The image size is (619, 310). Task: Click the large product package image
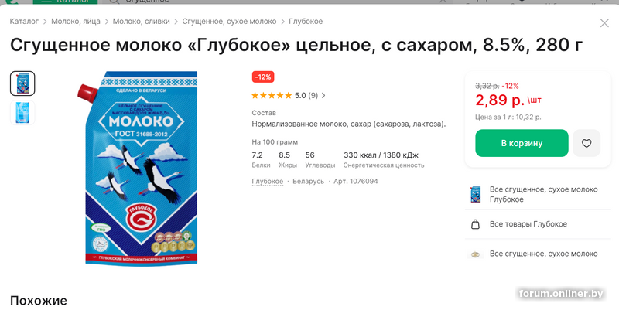138,168
